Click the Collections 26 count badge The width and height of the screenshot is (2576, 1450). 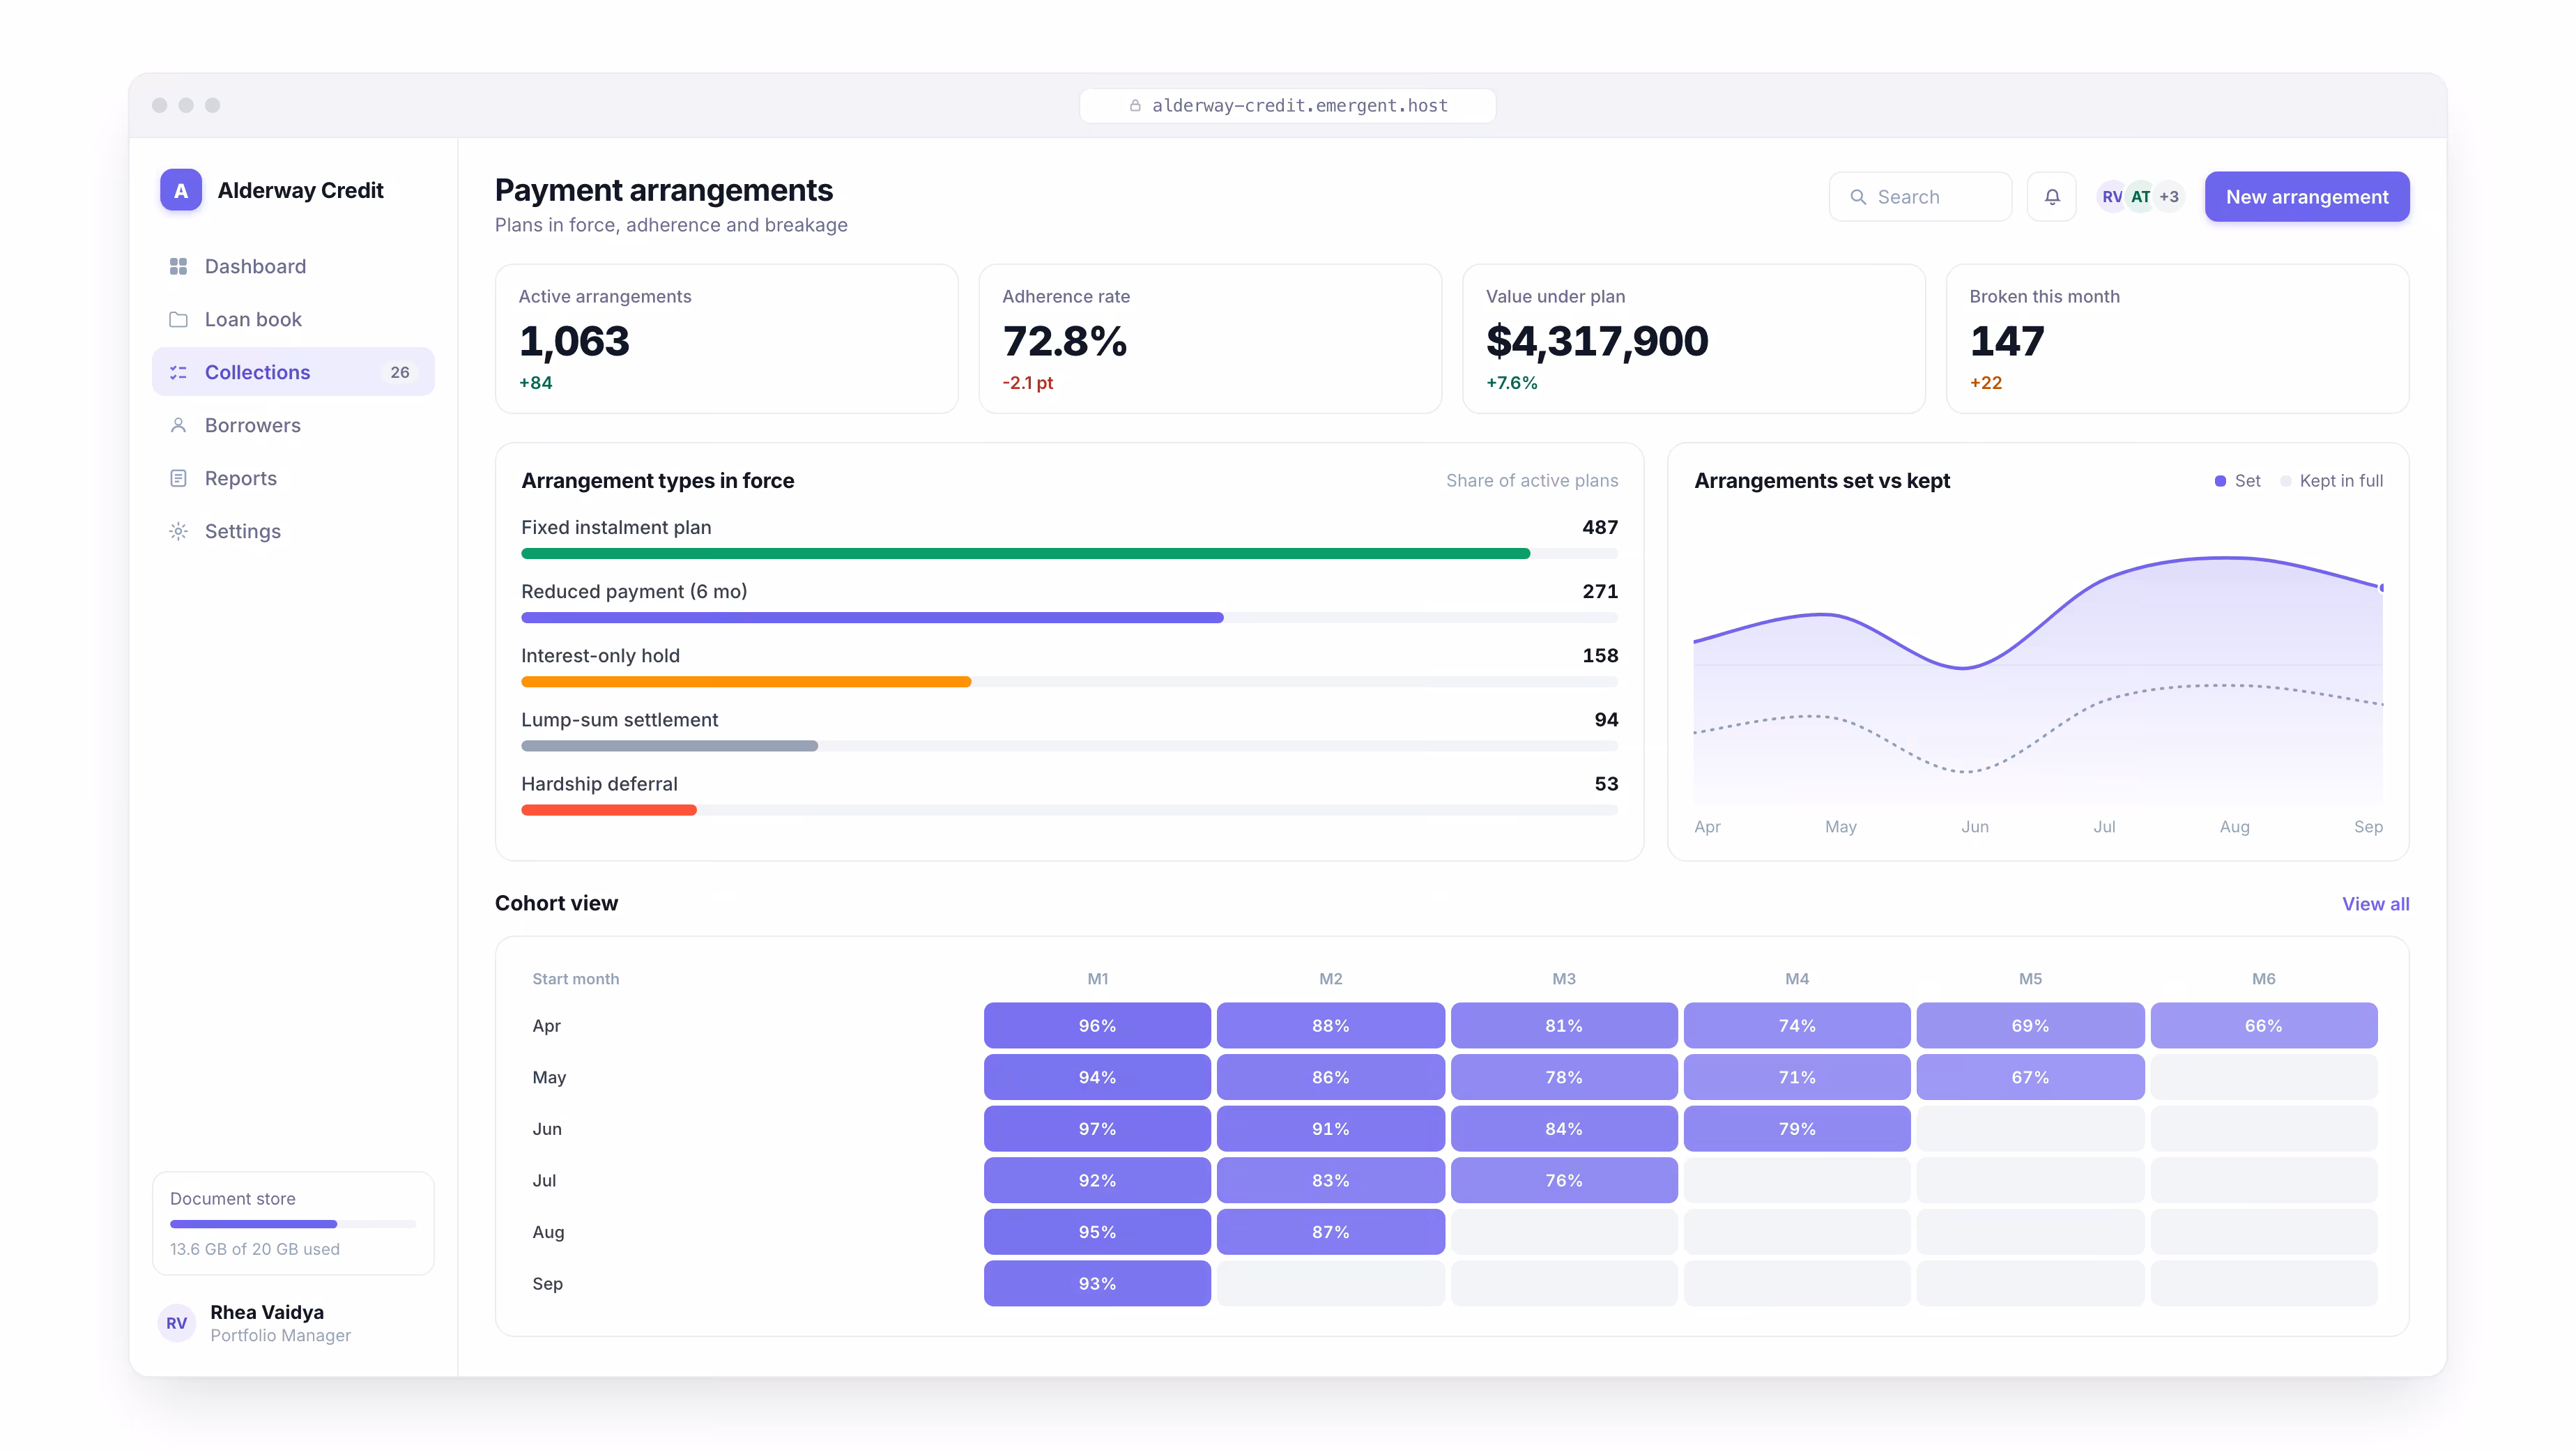[x=399, y=372]
